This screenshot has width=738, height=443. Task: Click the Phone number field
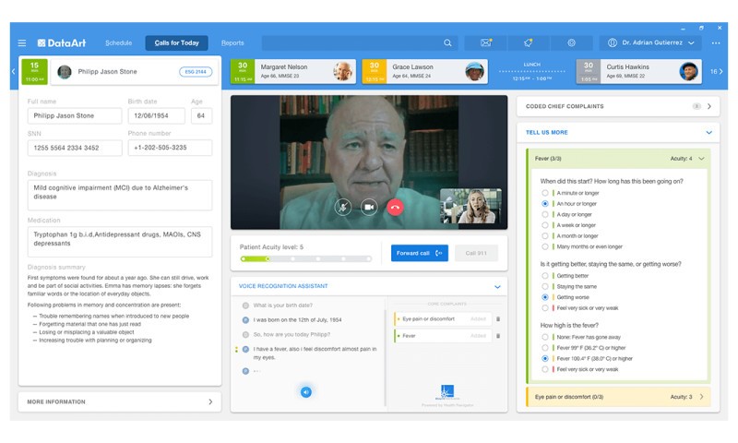(x=170, y=148)
